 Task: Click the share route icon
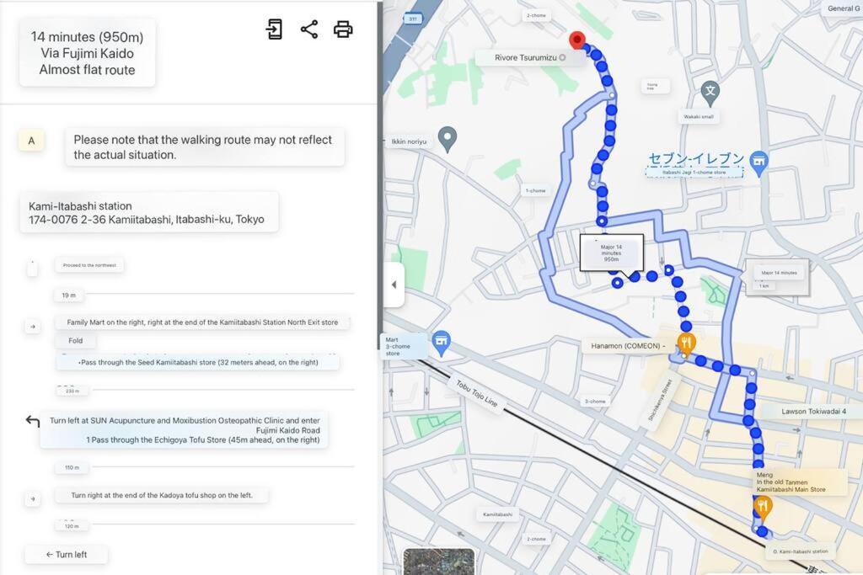[309, 29]
